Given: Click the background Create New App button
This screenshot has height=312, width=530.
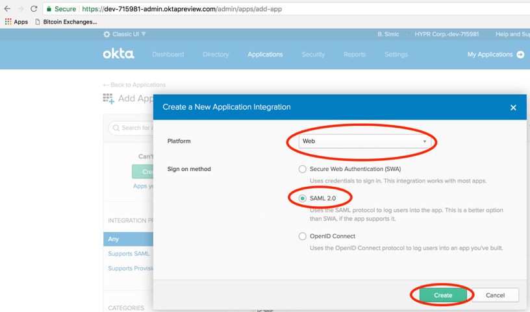Looking at the screenshot, I should click(x=143, y=171).
